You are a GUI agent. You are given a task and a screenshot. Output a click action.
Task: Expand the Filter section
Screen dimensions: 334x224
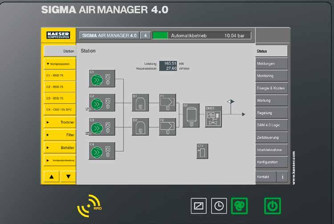coord(60,135)
